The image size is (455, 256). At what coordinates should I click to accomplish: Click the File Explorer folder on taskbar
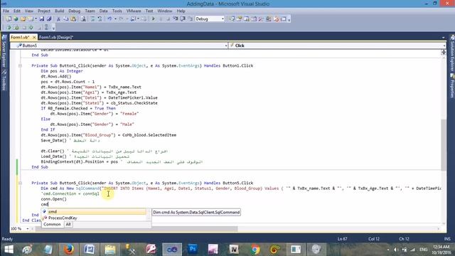click(x=110, y=250)
